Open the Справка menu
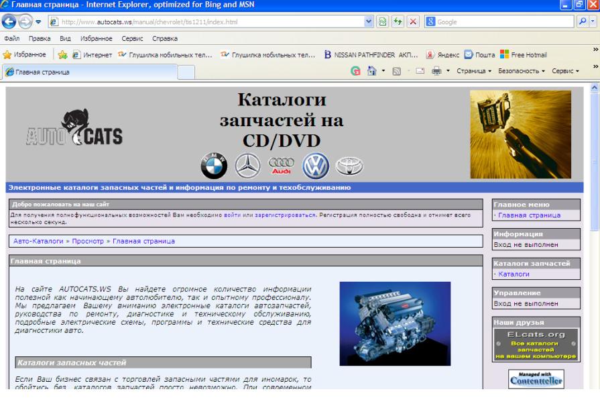Viewport: 600px width, 410px height. 164,38
